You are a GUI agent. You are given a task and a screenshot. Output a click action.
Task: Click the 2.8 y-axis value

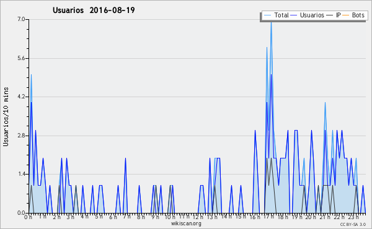pos(21,136)
